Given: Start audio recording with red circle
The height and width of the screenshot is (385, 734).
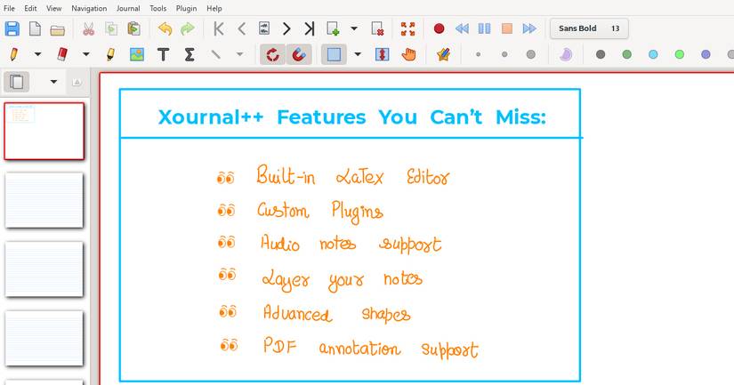Looking at the screenshot, I should [x=439, y=29].
